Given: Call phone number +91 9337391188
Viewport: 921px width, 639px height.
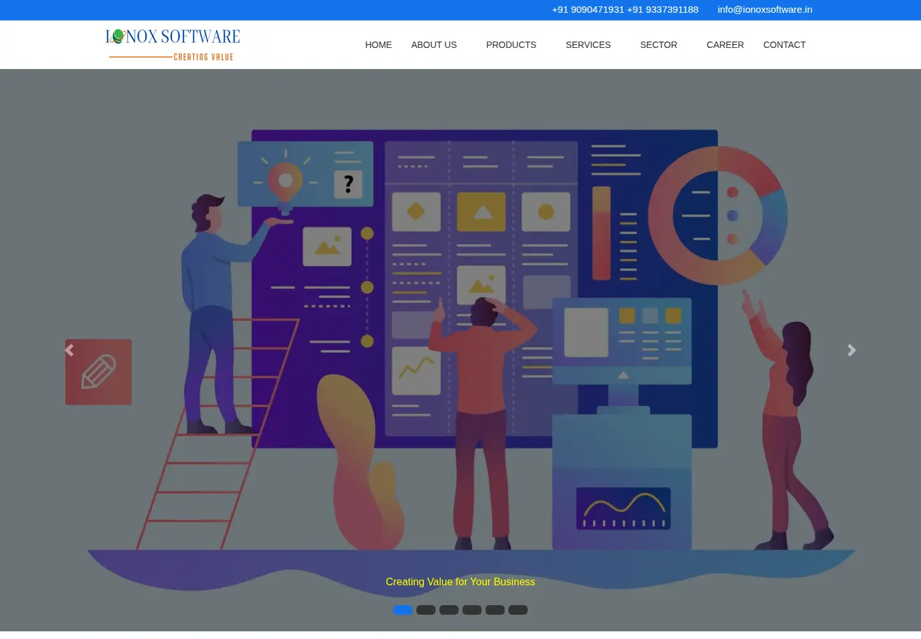Looking at the screenshot, I should click(663, 10).
